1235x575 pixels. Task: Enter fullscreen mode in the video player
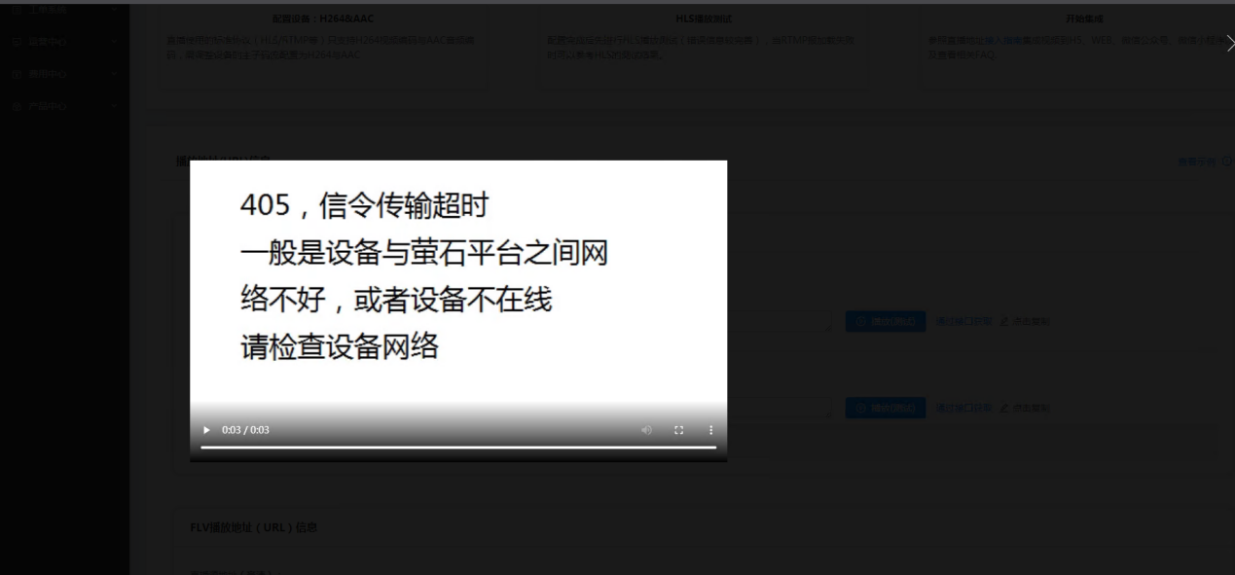click(679, 430)
